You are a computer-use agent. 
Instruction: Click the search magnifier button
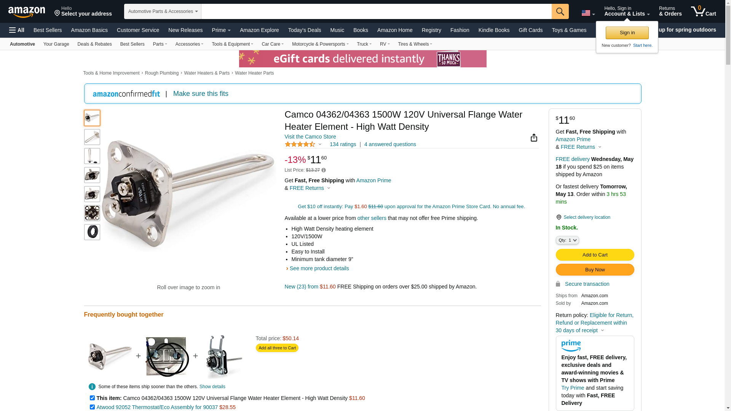coord(560,11)
